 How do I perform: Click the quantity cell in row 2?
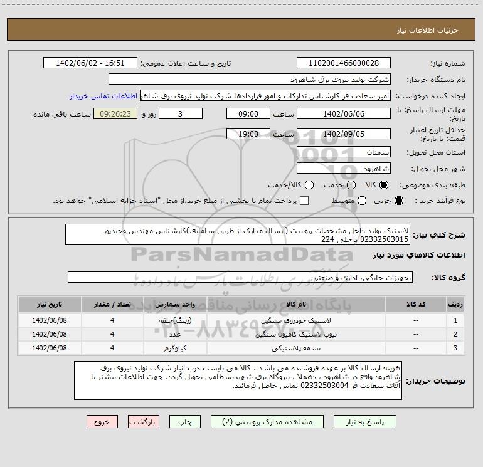point(112,334)
